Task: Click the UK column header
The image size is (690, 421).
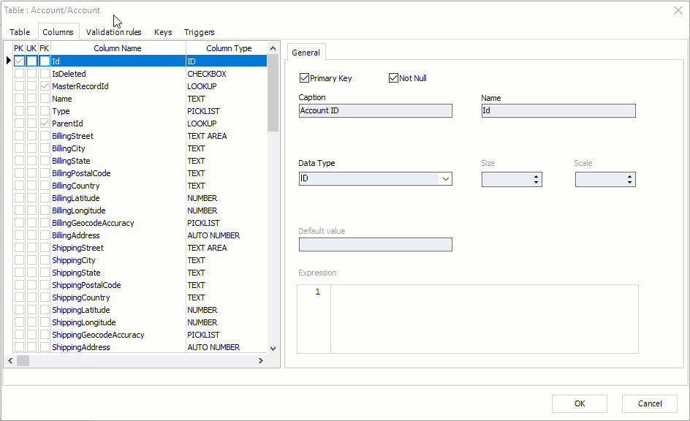Action: coord(31,48)
